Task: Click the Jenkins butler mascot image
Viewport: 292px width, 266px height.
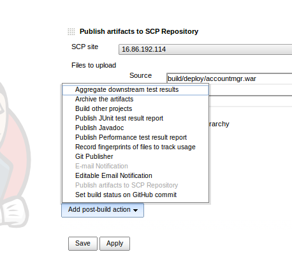Action: point(14,155)
